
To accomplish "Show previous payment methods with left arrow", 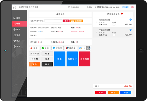I will coord(87,48).
